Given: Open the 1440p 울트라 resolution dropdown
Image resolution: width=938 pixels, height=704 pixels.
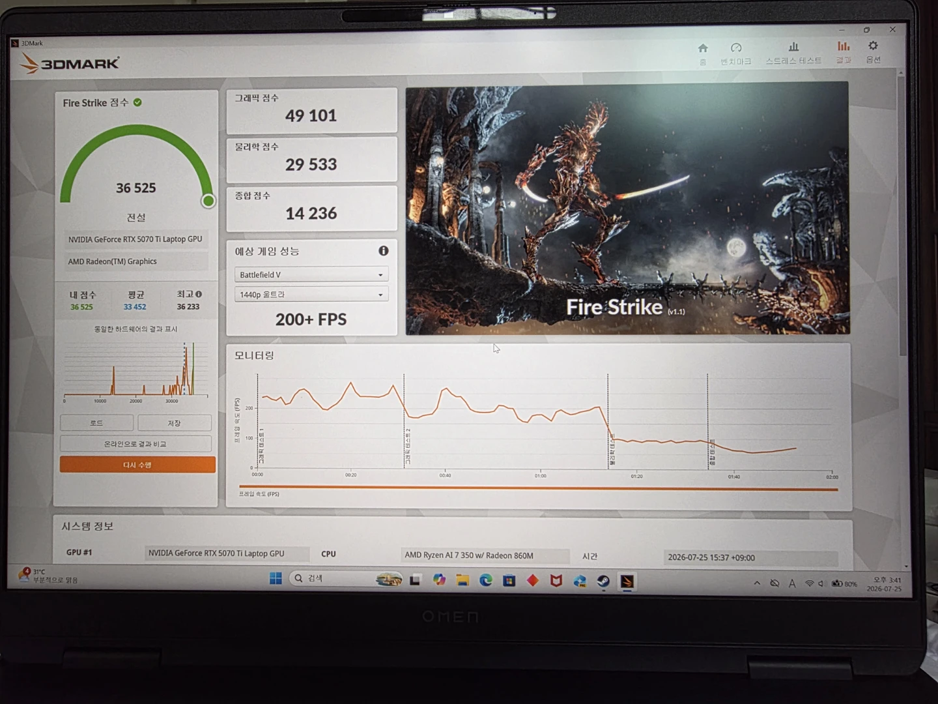Looking at the screenshot, I should pyautogui.click(x=311, y=295).
